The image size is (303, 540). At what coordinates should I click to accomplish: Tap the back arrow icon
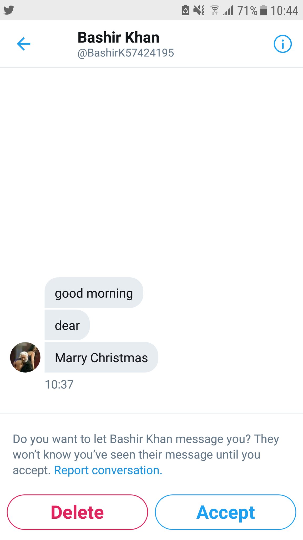click(x=24, y=44)
